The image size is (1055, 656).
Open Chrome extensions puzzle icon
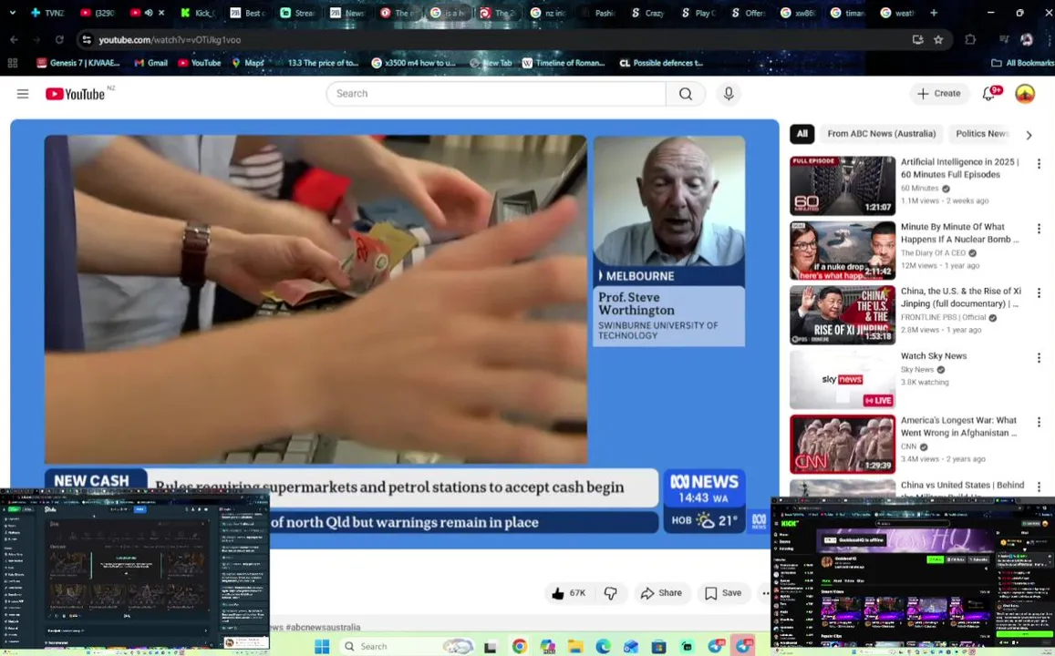coord(970,40)
